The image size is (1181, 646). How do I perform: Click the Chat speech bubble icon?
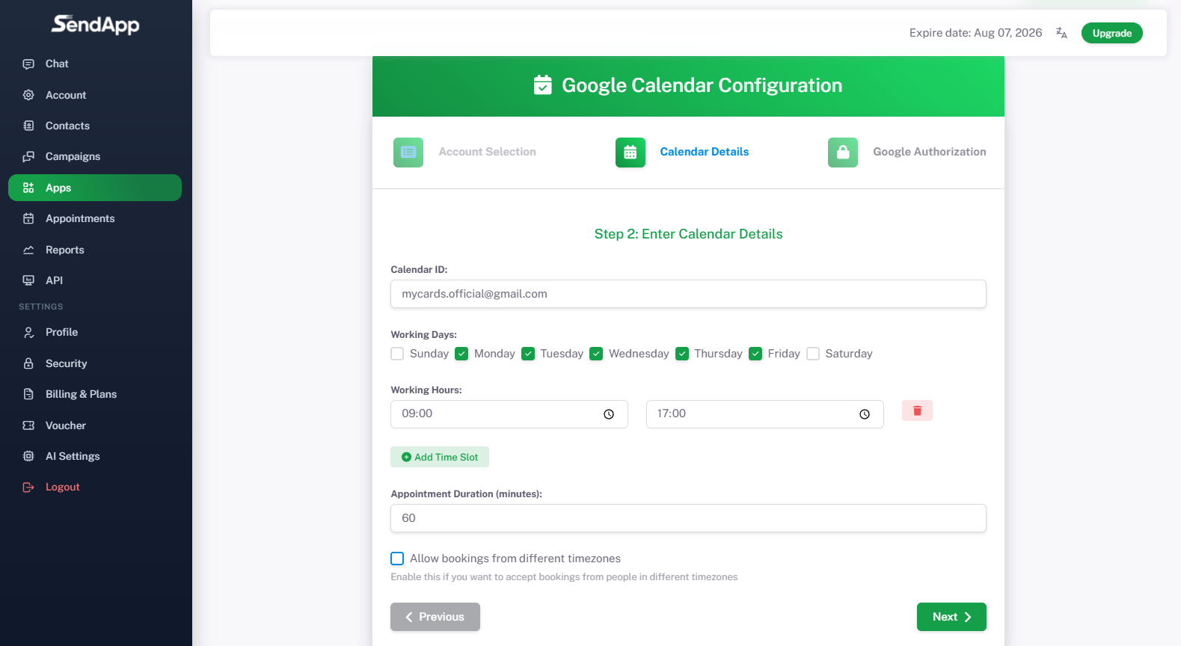point(28,64)
